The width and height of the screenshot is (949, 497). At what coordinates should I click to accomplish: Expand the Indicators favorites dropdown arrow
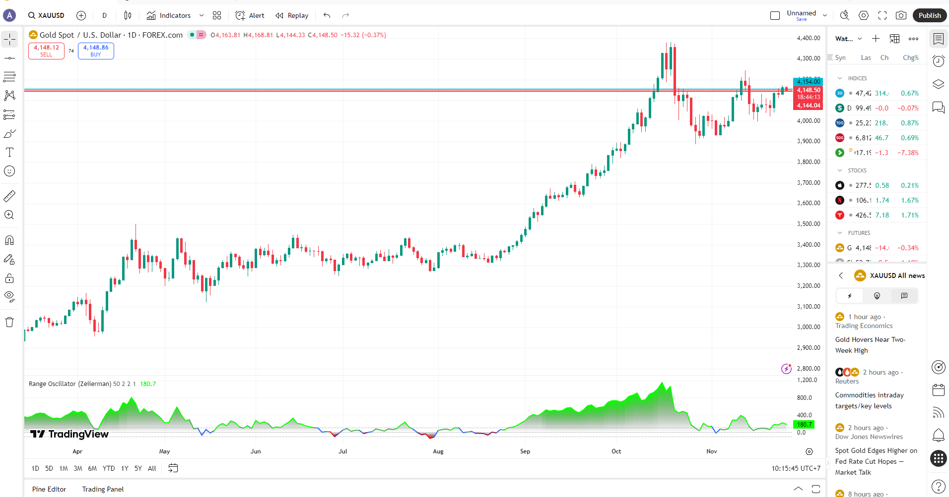[x=202, y=15]
